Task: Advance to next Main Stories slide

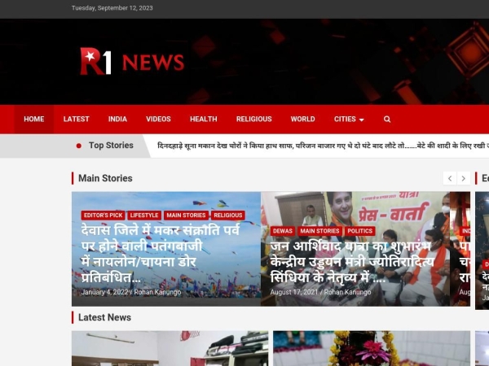Action: [463, 178]
